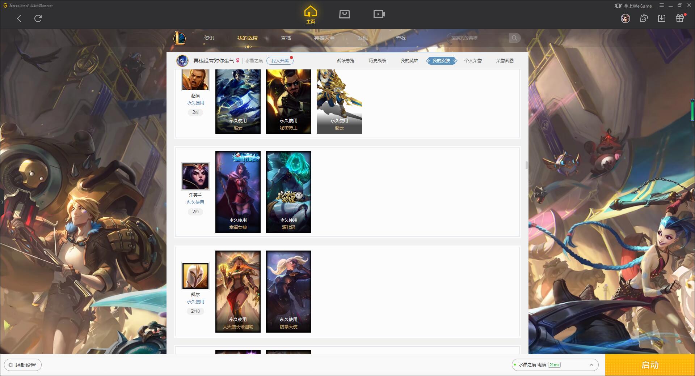Viewport: 695px width, 376px height.
Task: Switch to the 资讯 tab
Action: [x=209, y=38]
